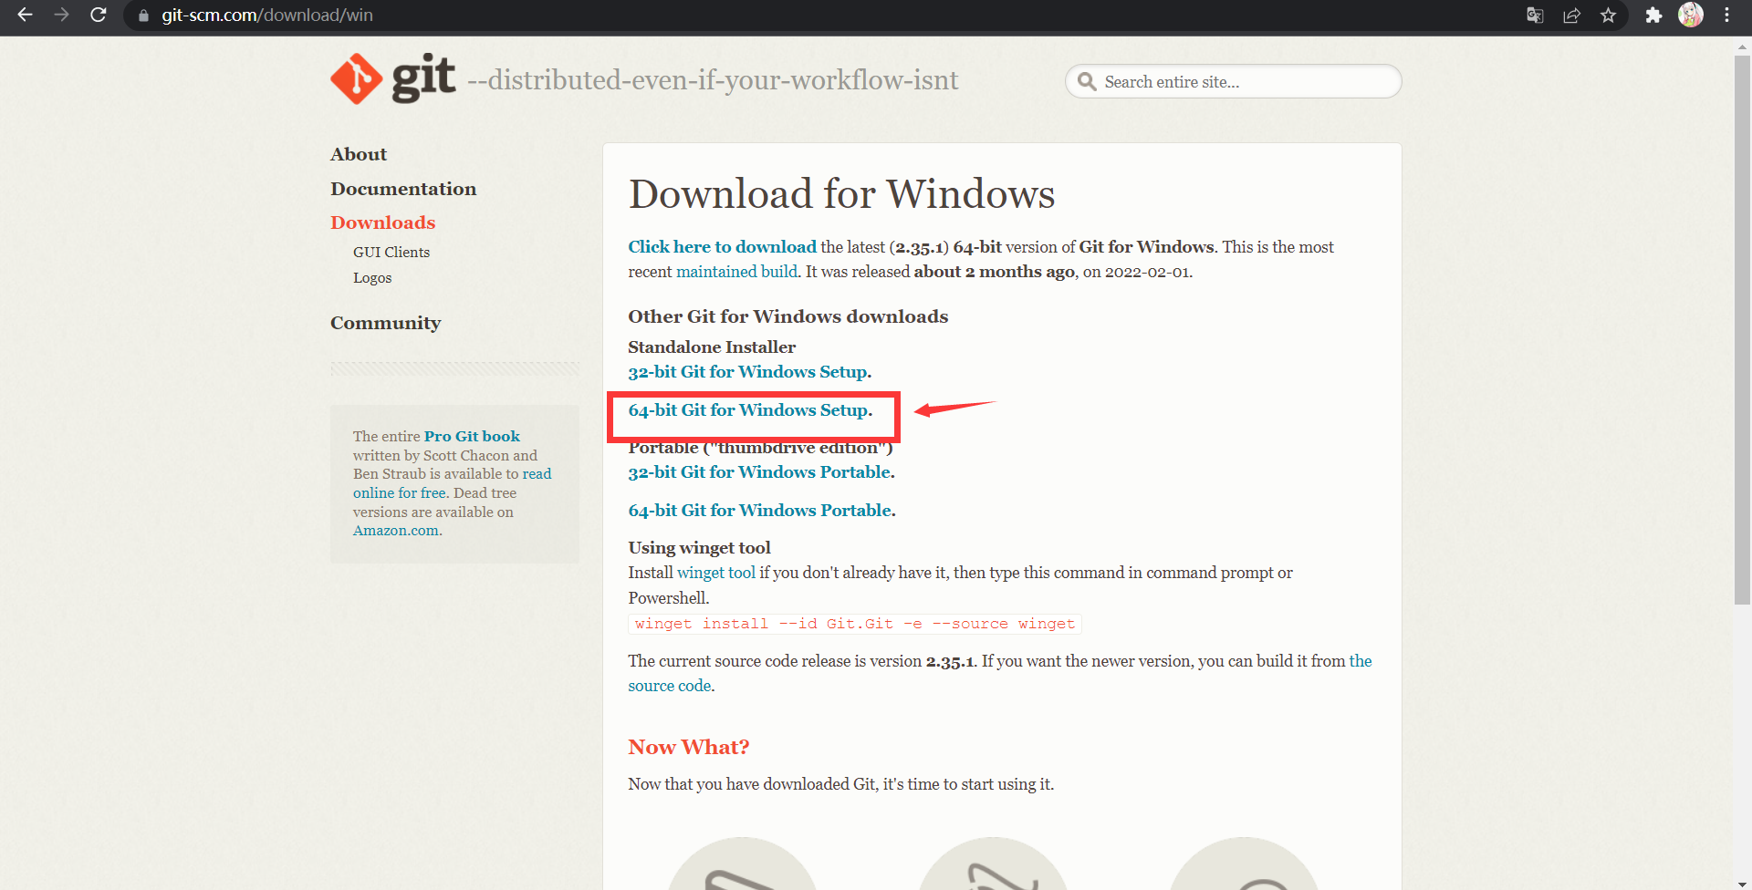This screenshot has height=890, width=1752.
Task: Focus the address bar URL
Action: click(x=267, y=16)
